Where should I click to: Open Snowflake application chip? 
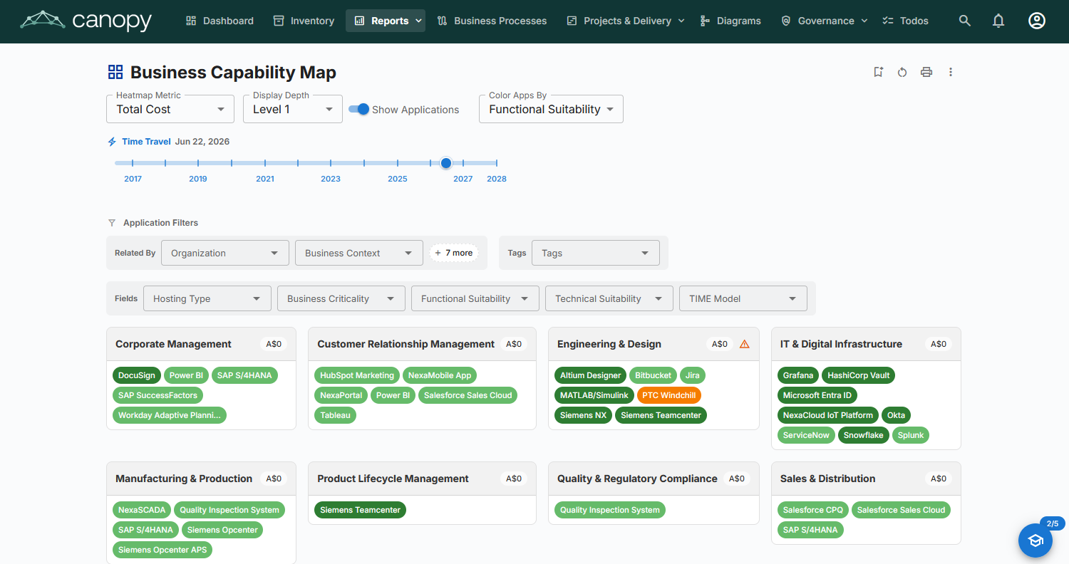864,435
